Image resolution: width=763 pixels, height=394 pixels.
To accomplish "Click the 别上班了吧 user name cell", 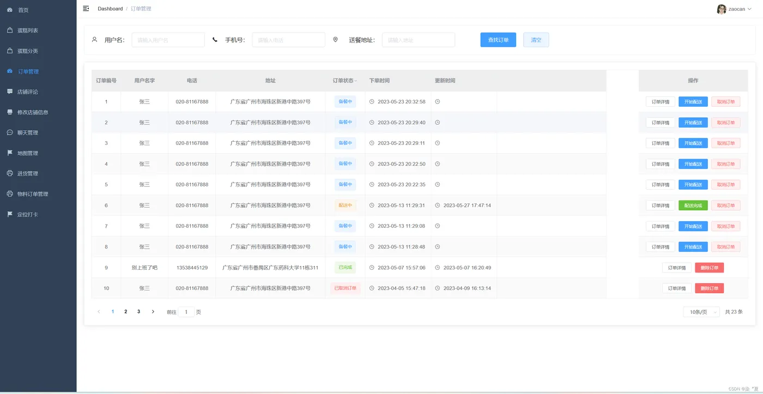I will point(144,268).
